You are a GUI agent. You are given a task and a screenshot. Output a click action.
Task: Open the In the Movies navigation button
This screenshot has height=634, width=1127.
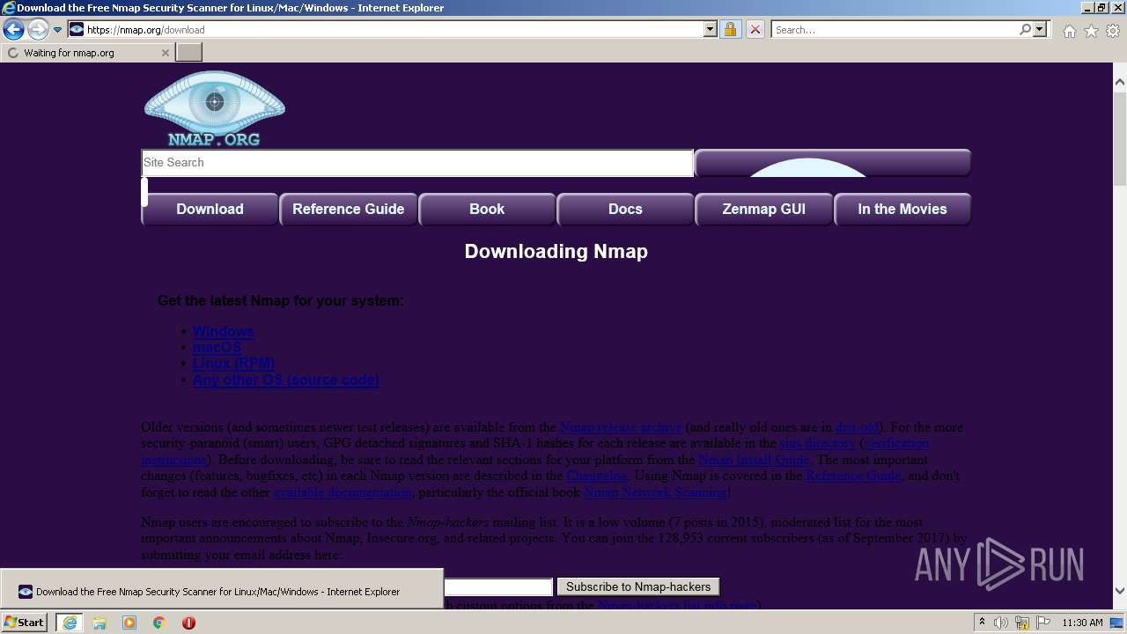pyautogui.click(x=902, y=210)
